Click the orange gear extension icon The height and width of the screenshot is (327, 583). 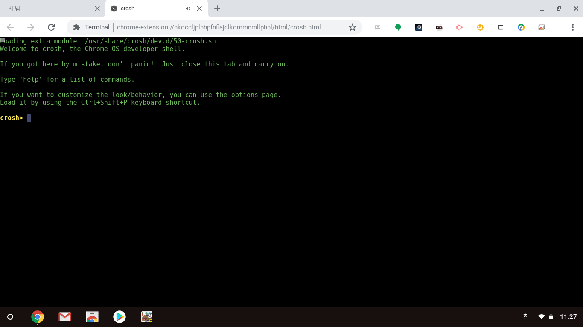click(480, 27)
